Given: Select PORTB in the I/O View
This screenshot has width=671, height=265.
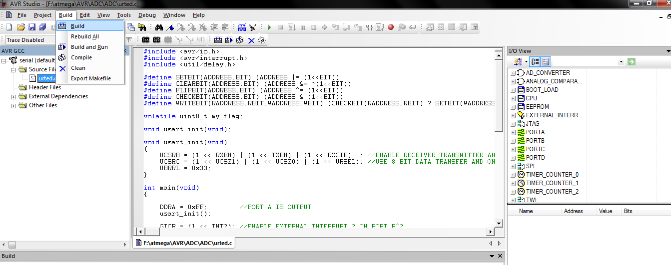Looking at the screenshot, I should coord(535,141).
